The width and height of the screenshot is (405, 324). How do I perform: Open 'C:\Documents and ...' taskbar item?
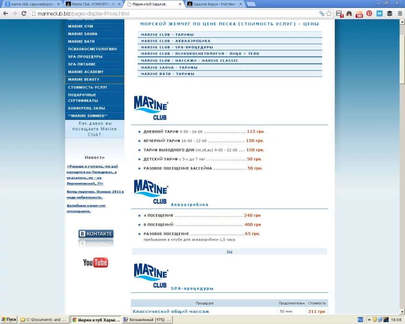click(x=44, y=320)
